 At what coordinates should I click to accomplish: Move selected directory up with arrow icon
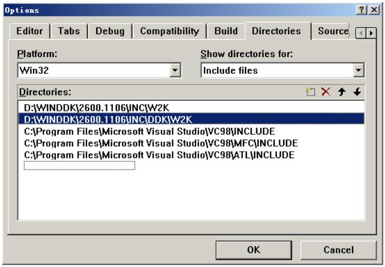tap(341, 92)
